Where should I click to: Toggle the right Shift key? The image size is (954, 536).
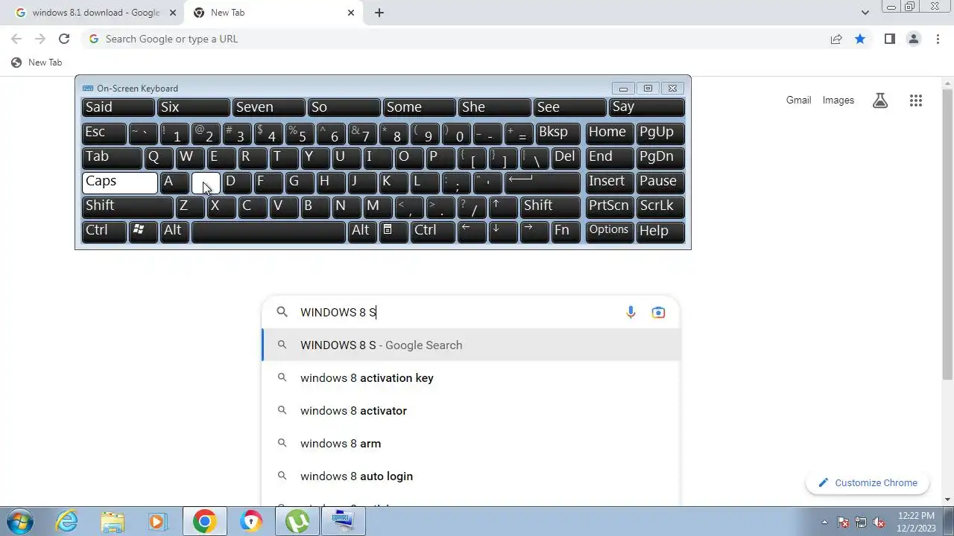(x=550, y=206)
